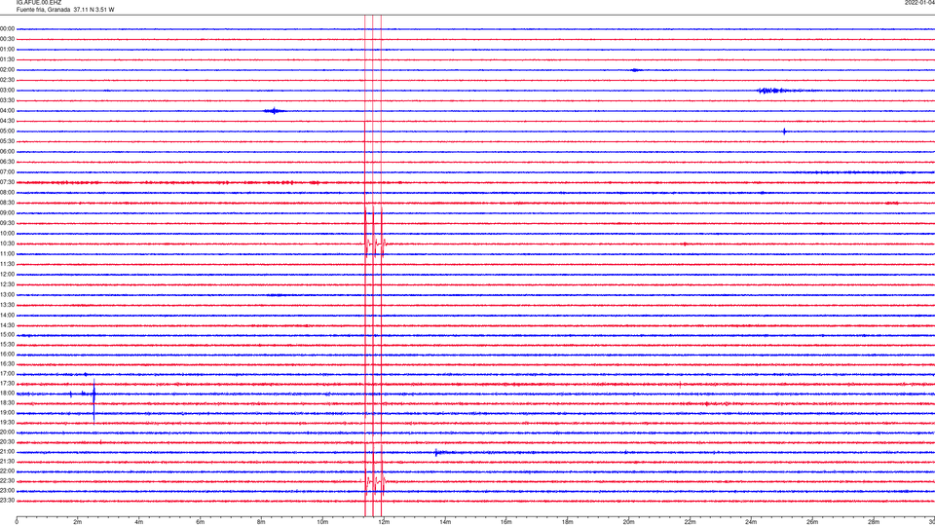Select the 03:00 time label

[7, 91]
